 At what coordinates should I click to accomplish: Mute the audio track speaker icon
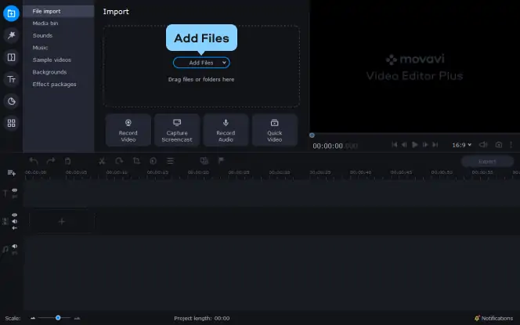(x=15, y=246)
